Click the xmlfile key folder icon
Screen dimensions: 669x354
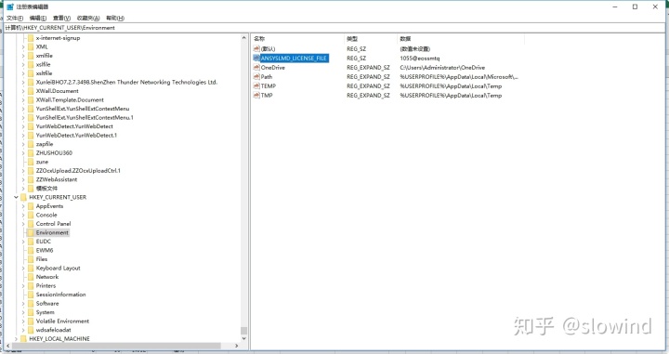(31, 56)
